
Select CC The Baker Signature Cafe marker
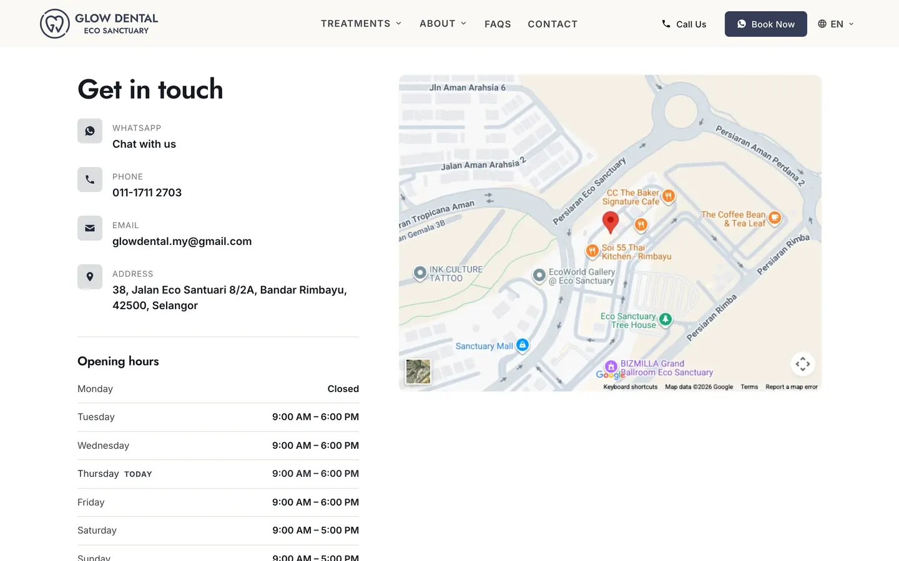pos(669,196)
